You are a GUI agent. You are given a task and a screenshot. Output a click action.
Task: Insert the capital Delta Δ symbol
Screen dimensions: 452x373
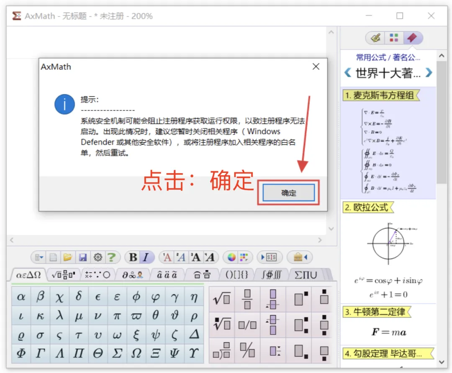click(x=194, y=334)
